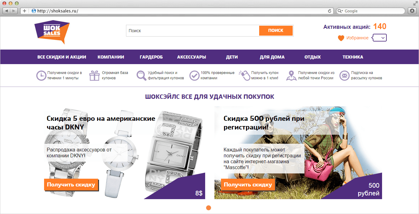Viewport: 419px width, 214px height.
Task: Click the browser forward arrow button
Action: pyautogui.click(x=15, y=11)
